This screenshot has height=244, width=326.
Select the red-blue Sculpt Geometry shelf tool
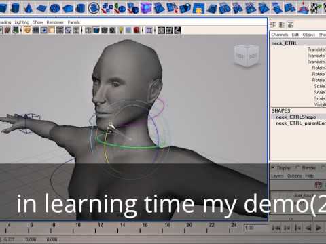pos(303,8)
